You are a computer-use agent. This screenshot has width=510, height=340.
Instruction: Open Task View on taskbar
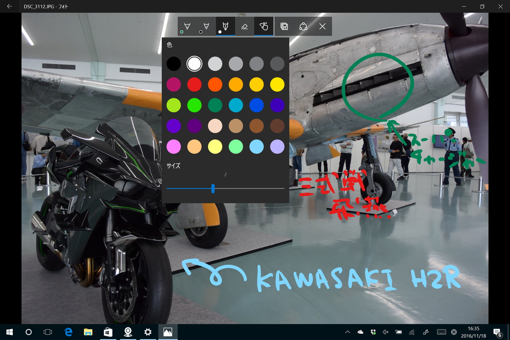pos(48,332)
